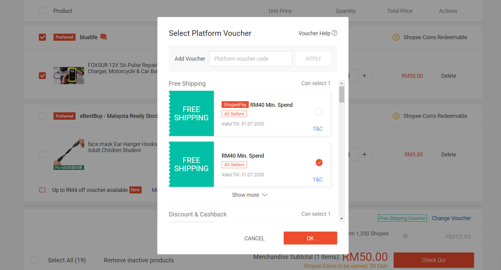Click Preferred badge beside eBestBuy

[65, 116]
